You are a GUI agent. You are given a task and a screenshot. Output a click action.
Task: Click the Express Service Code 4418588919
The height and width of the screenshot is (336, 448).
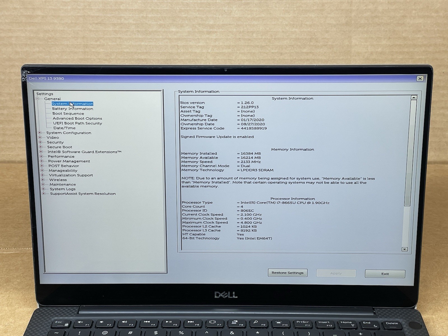coord(254,128)
